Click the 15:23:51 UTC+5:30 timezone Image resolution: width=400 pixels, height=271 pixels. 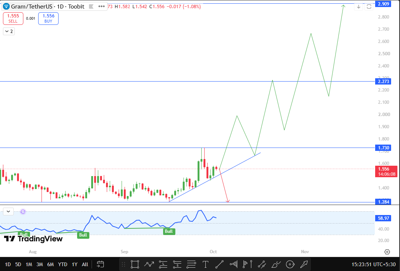(x=373, y=264)
